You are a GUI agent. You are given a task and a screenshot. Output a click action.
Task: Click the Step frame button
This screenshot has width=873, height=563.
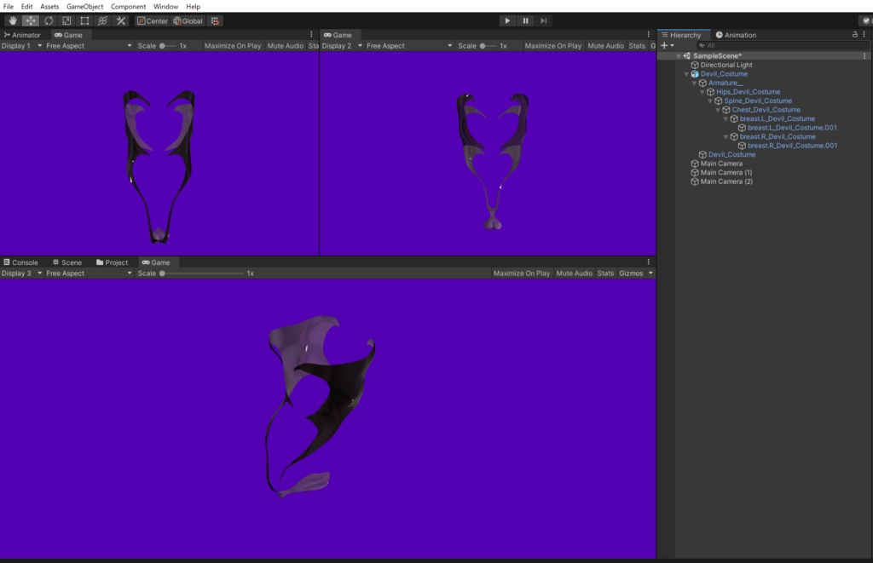tap(543, 20)
